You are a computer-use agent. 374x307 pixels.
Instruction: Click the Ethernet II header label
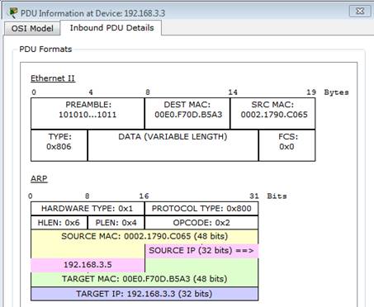pyautogui.click(x=53, y=78)
